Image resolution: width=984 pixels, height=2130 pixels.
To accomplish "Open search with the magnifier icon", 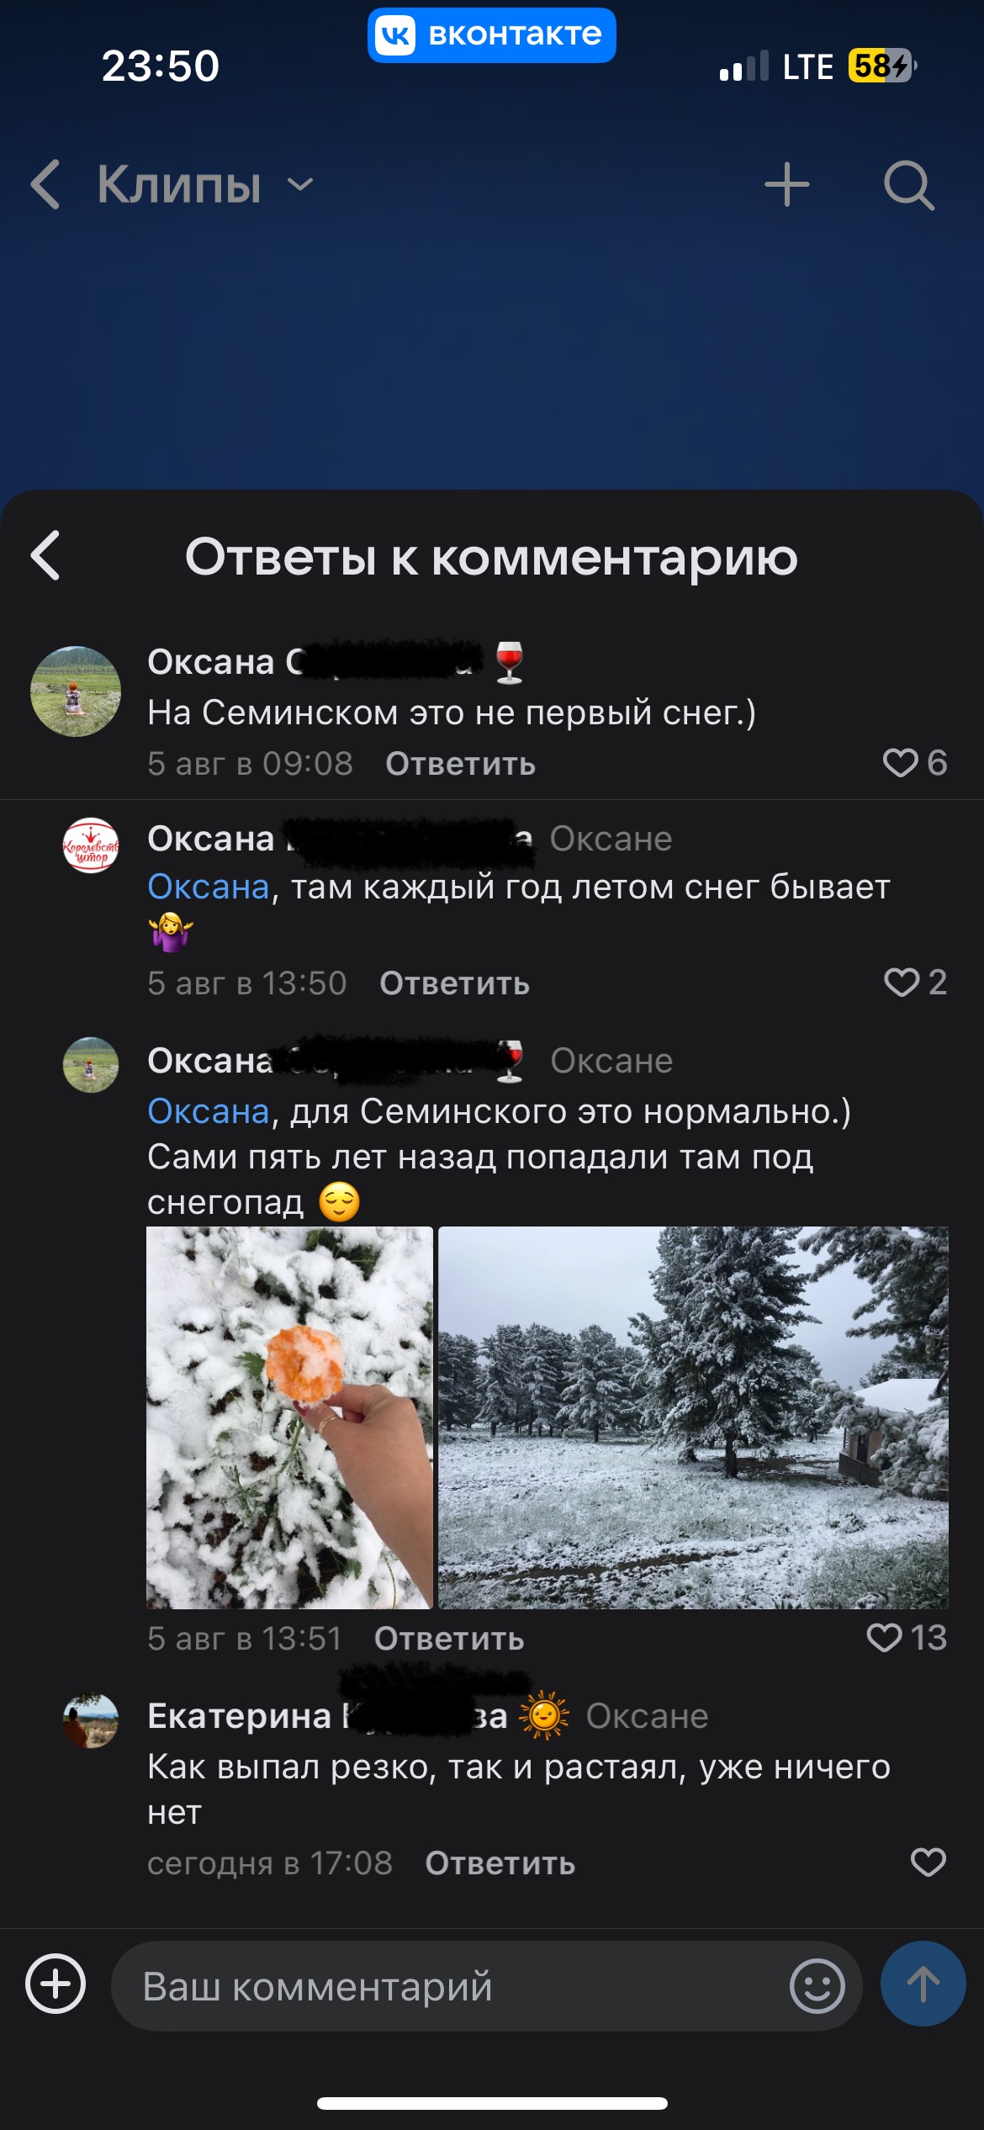I will pyautogui.click(x=909, y=184).
